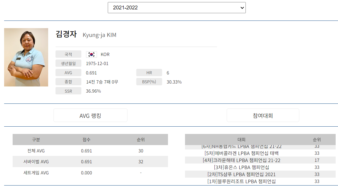Screen dimensions: 338x187
Task: Click the South Korea flag icon
Action: coord(91,54)
